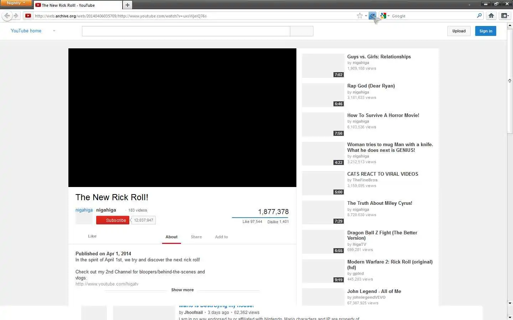This screenshot has height=320, width=513.
Task: Click the black video player area
Action: pyautogui.click(x=182, y=118)
